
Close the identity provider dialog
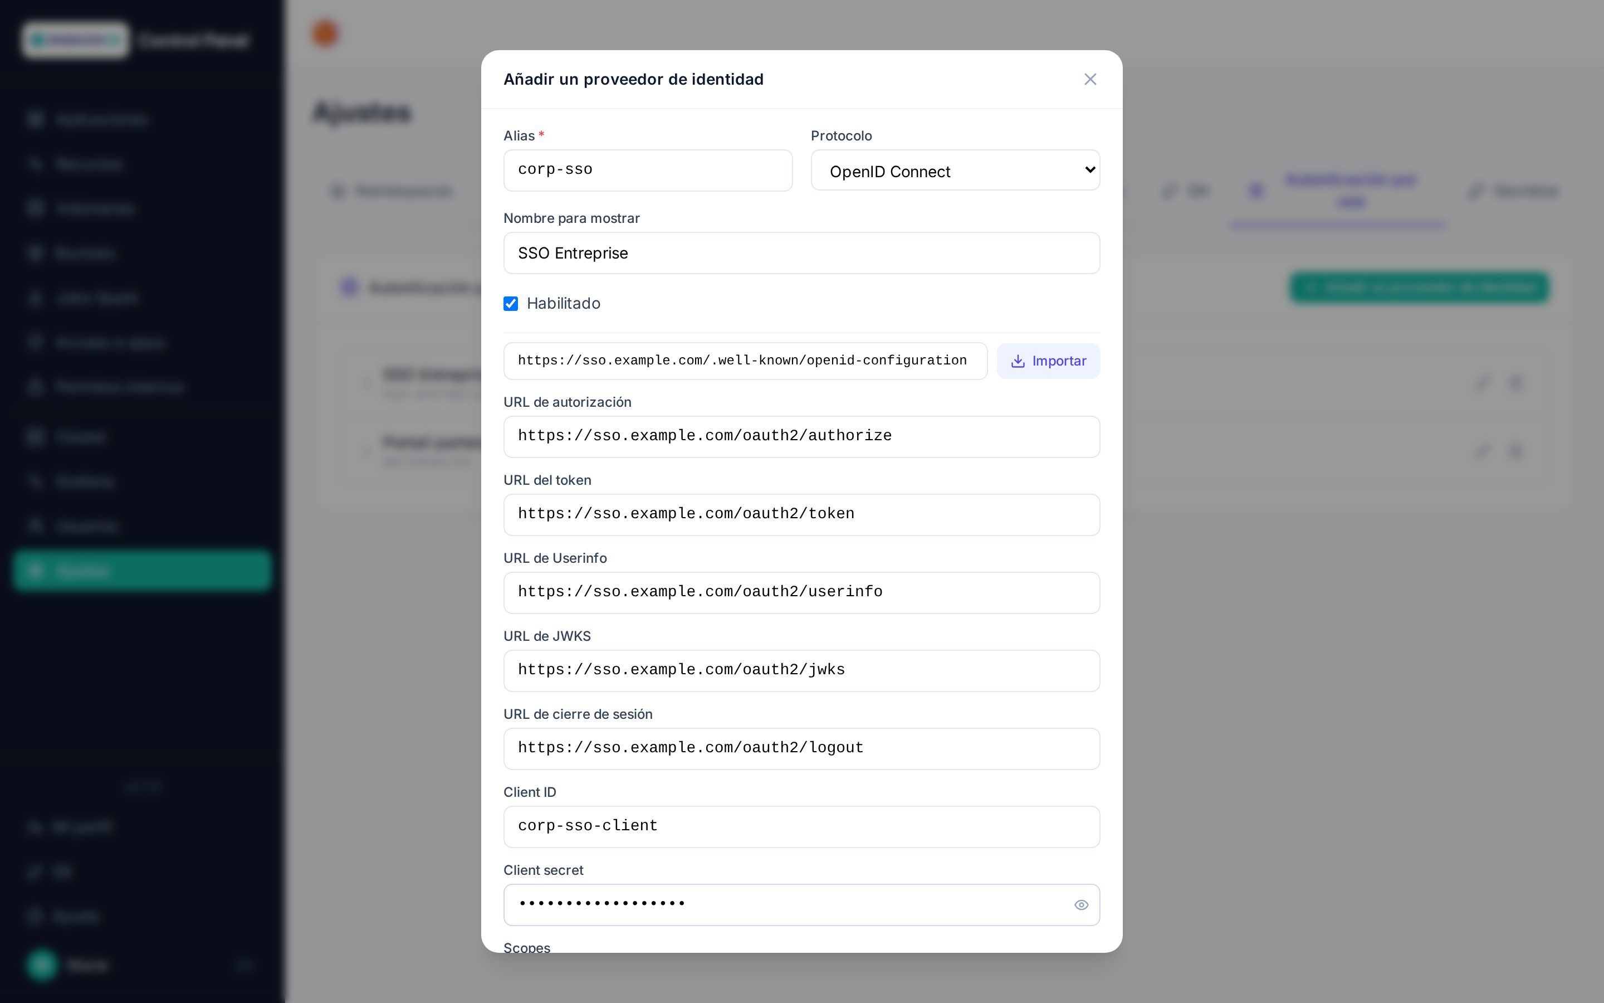coord(1089,79)
